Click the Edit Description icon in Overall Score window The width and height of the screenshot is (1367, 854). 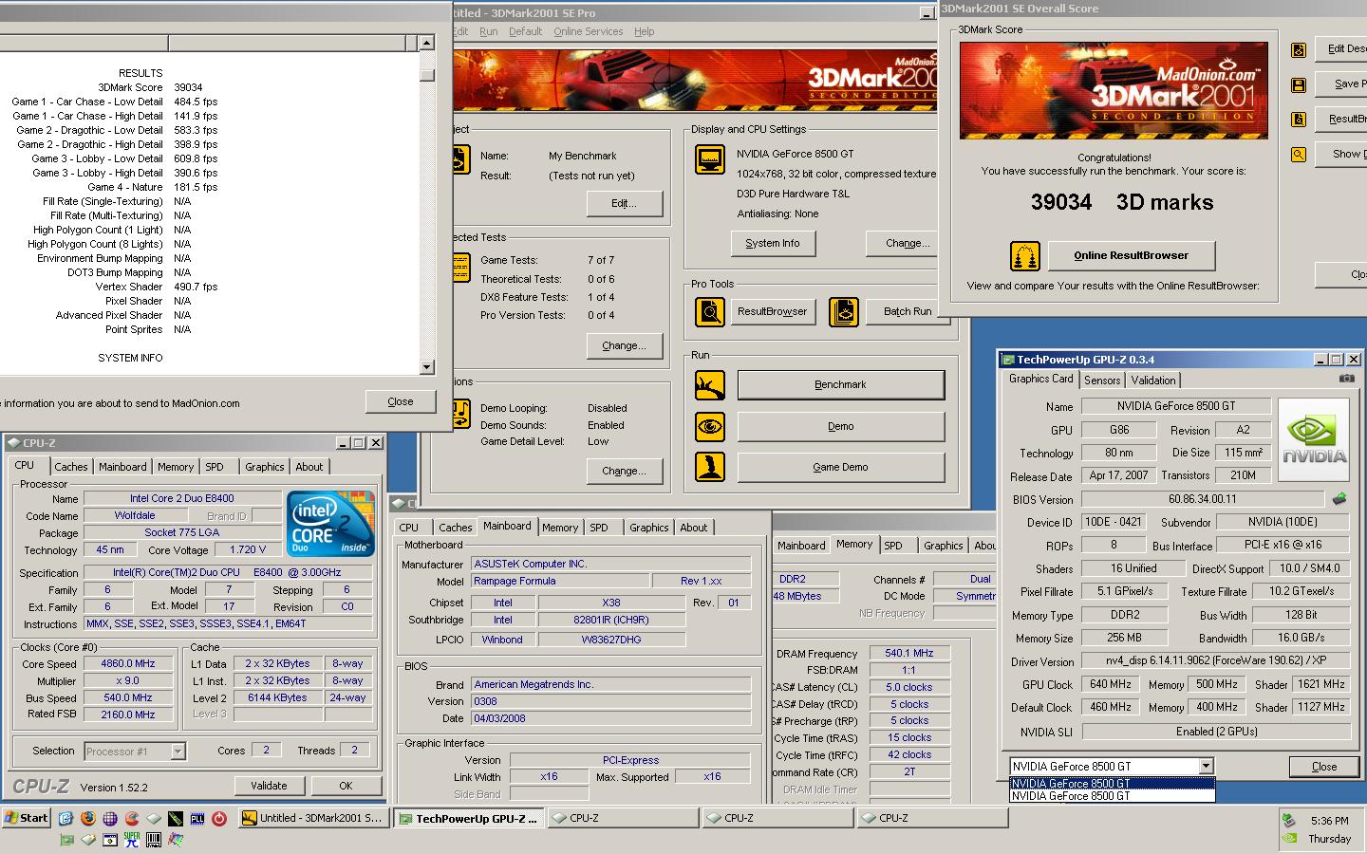pyautogui.click(x=1299, y=49)
